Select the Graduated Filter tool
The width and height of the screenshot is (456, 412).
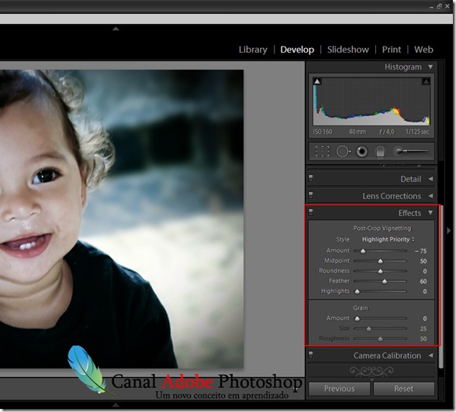coord(380,151)
